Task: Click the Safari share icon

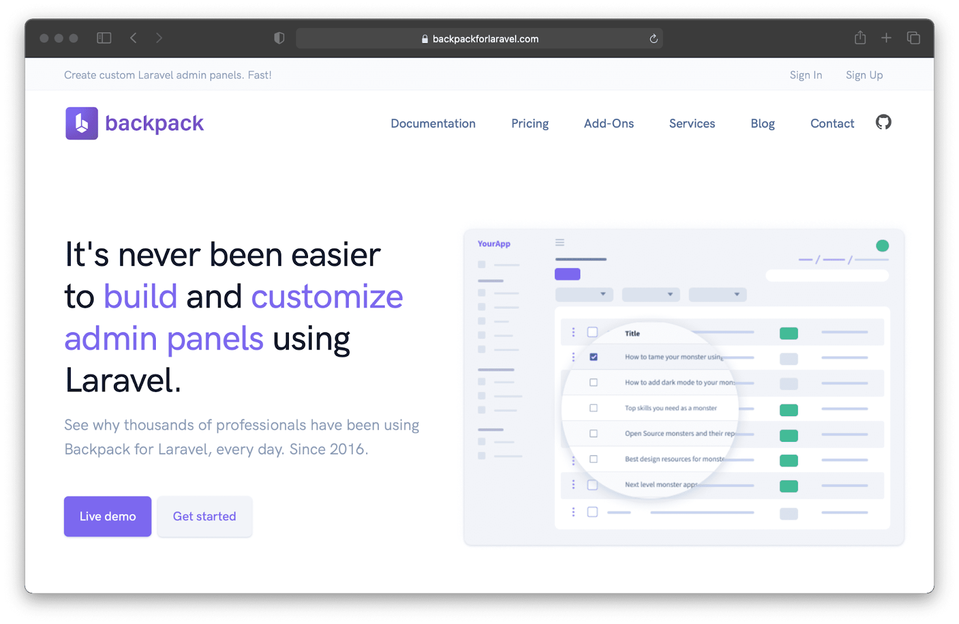Action: (x=860, y=38)
